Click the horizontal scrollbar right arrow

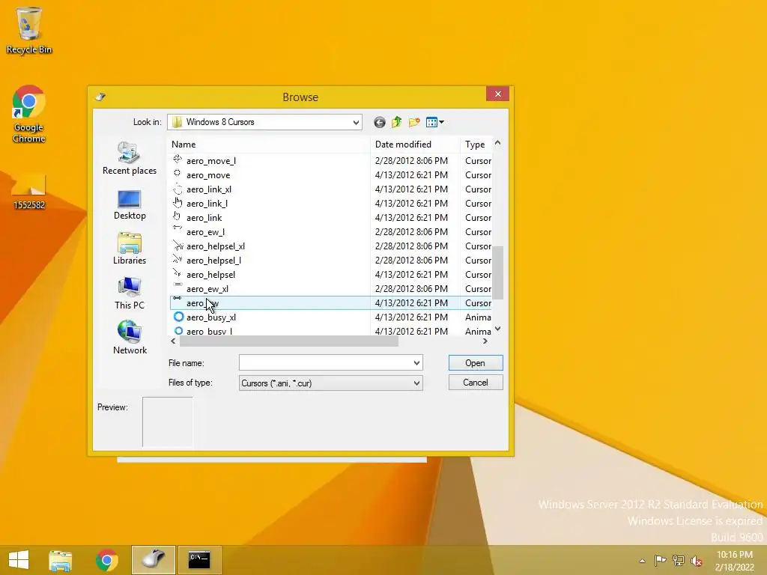click(x=485, y=341)
